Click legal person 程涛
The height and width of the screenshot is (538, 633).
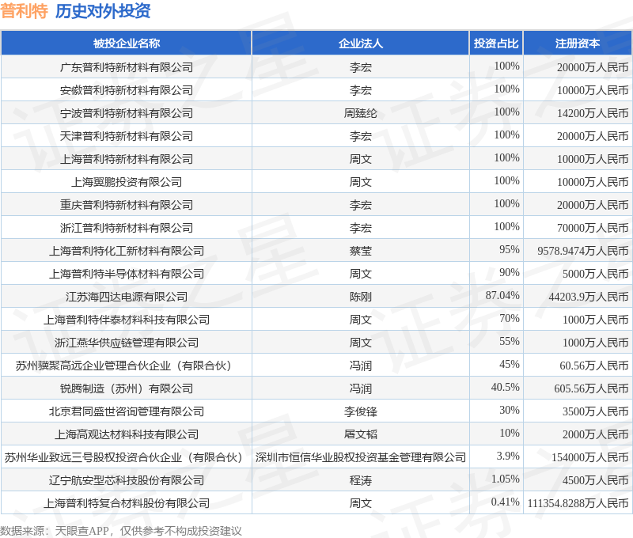click(x=361, y=481)
